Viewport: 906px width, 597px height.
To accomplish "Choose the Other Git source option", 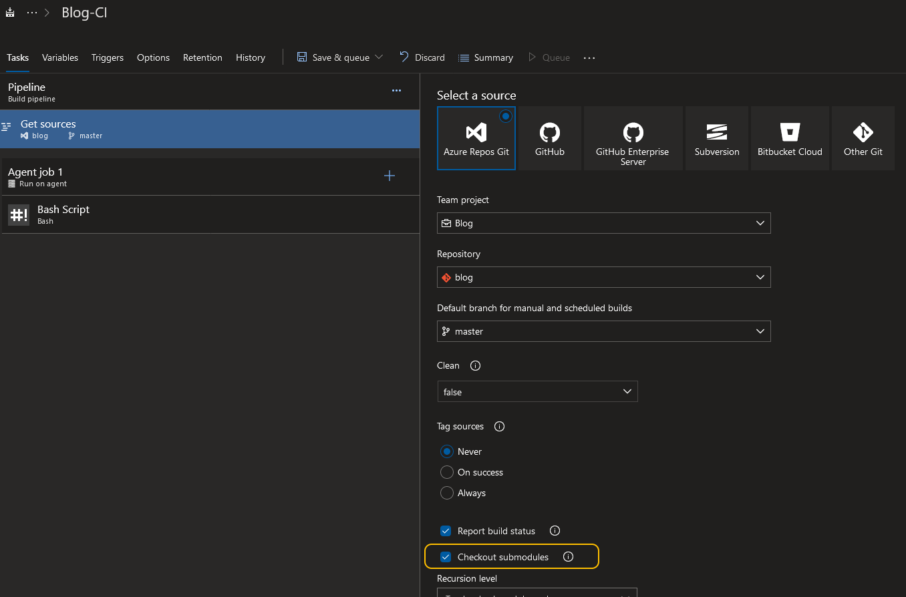I will click(x=863, y=138).
